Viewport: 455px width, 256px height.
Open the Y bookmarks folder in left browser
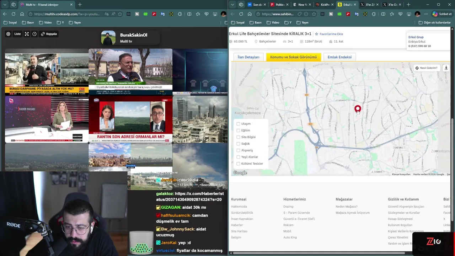(60, 22)
